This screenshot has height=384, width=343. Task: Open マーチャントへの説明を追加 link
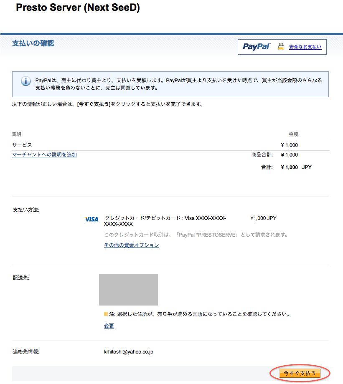click(x=44, y=155)
